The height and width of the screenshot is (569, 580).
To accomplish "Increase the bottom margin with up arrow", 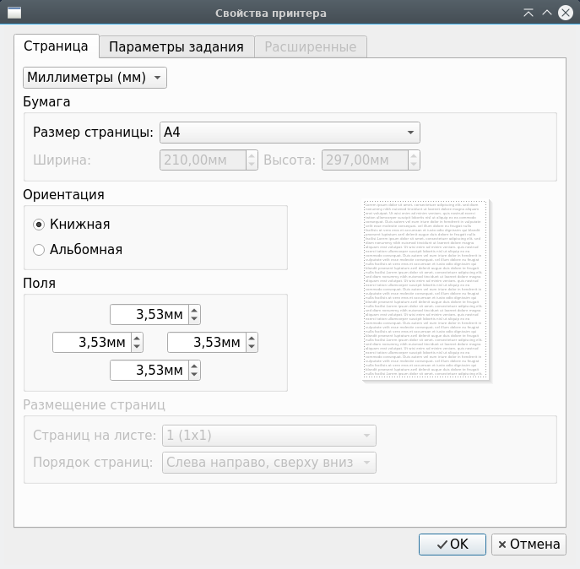I will click(195, 366).
